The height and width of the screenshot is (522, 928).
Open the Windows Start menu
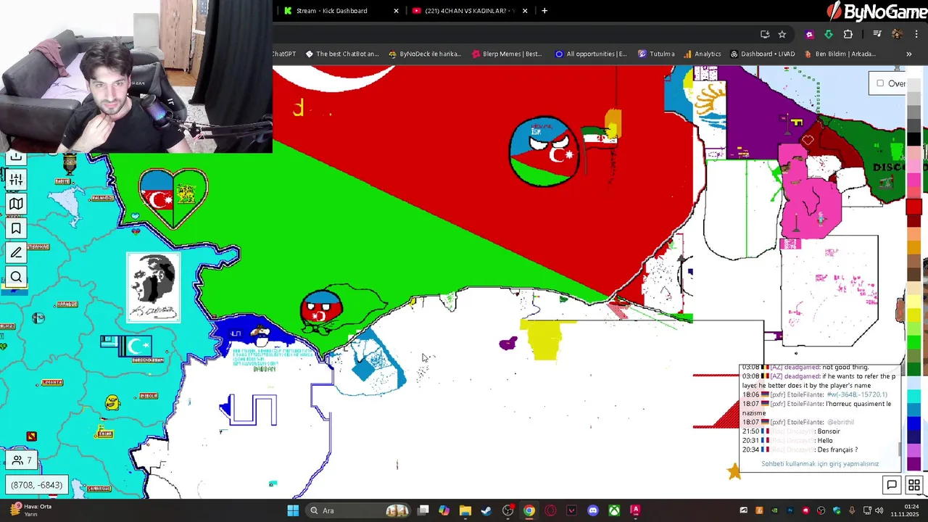coord(293,510)
